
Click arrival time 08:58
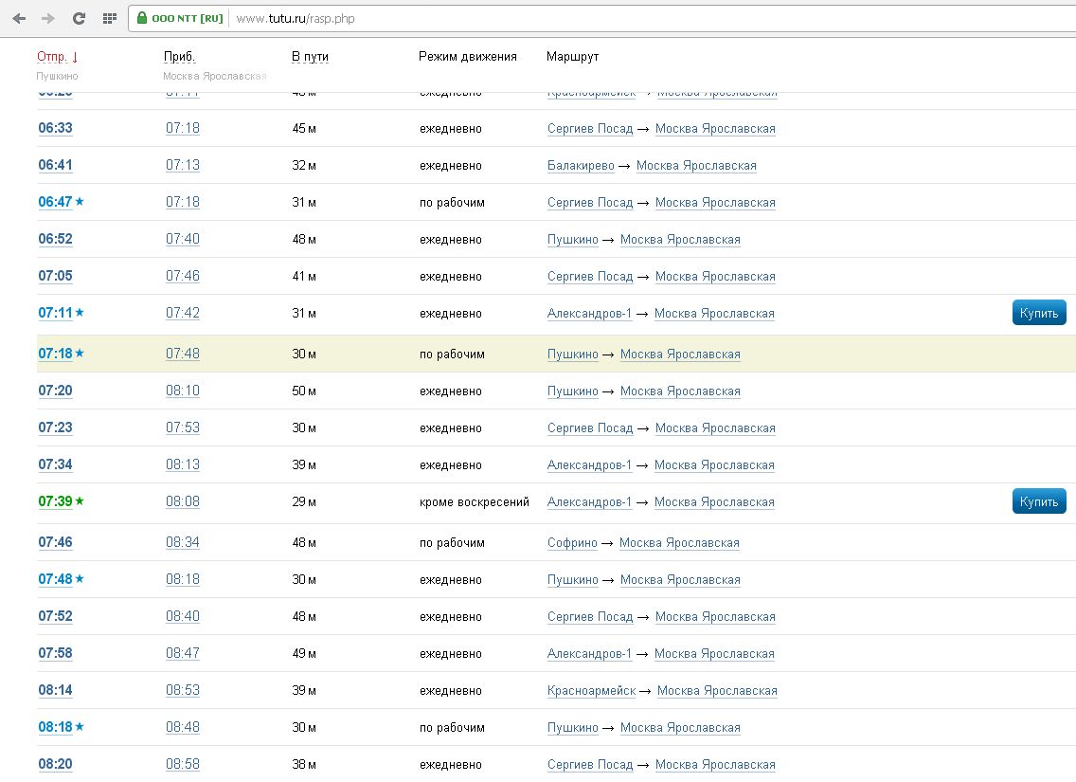tap(183, 765)
